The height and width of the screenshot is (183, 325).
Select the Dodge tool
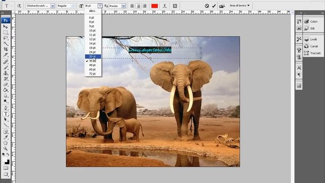6,101
